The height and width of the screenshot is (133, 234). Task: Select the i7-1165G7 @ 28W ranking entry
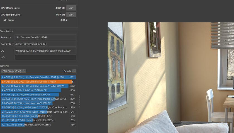point(38,77)
